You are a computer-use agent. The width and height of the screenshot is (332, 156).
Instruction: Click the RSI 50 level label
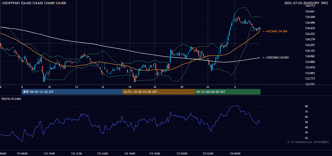[x=307, y=122]
